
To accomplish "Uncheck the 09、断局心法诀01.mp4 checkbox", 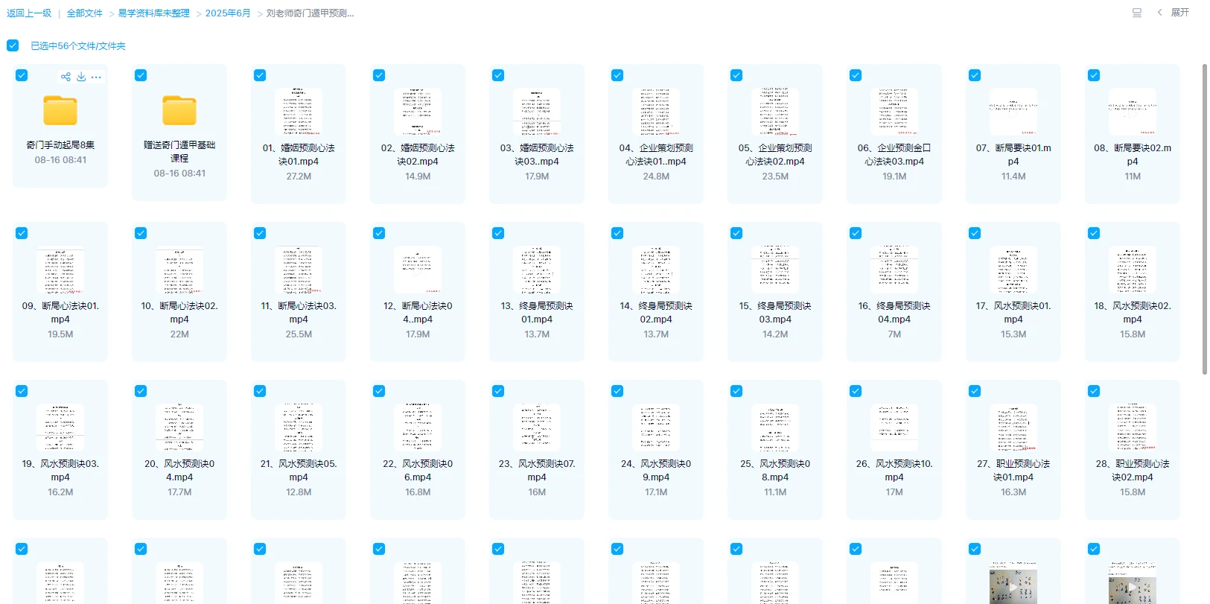I will 22,233.
